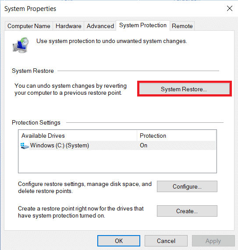Go to the Remote tab
Image resolution: width=238 pixels, height=250 pixels.
point(182,26)
